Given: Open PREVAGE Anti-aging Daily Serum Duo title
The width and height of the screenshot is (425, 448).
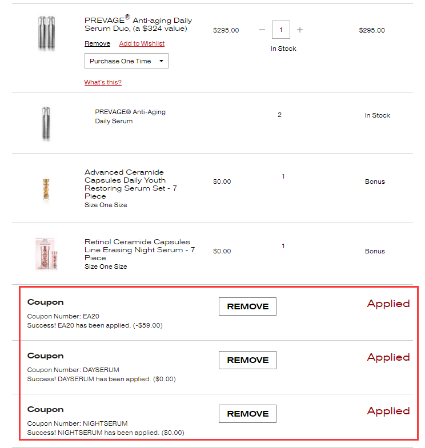Looking at the screenshot, I should pyautogui.click(x=138, y=25).
